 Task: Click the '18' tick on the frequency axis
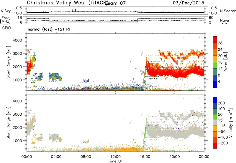click(20, 18)
